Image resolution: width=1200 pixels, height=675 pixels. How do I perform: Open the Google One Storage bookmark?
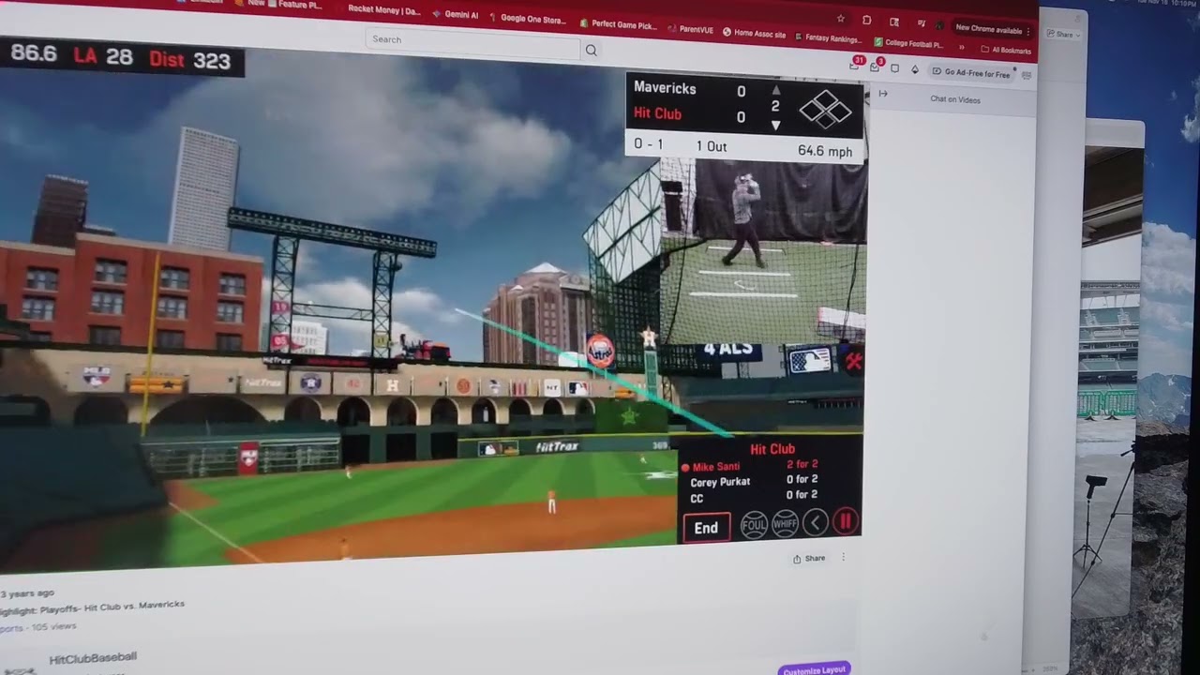pos(528,18)
